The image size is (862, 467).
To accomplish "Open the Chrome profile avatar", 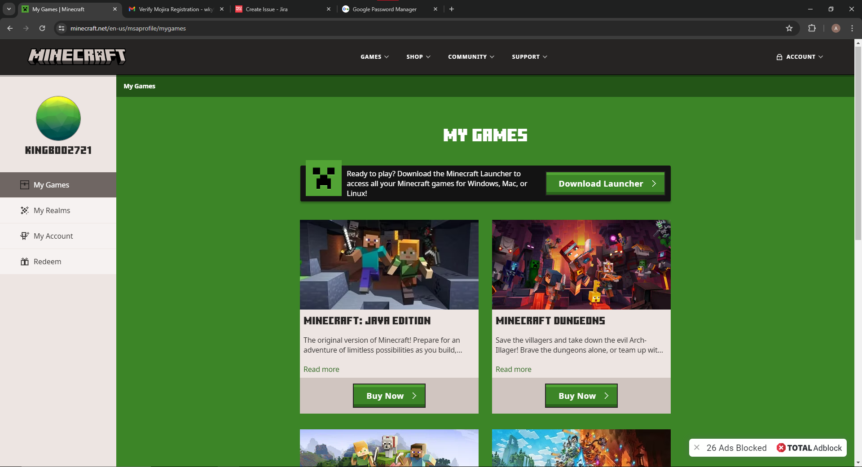I will coord(836,28).
